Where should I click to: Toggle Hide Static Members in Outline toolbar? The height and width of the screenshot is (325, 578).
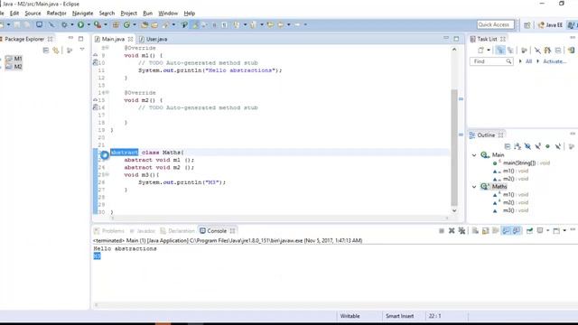tap(538, 146)
